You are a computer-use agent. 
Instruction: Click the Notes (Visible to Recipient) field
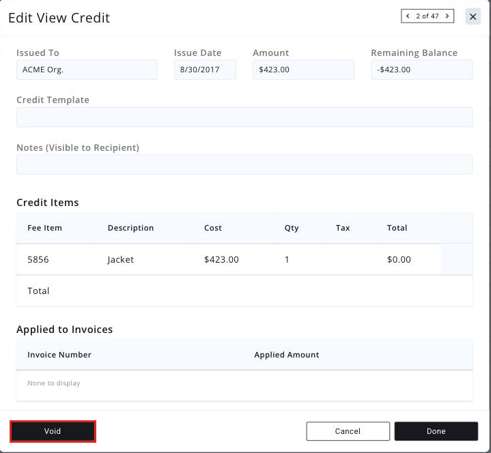244,164
